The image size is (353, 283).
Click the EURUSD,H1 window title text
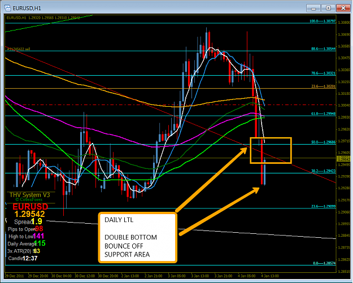[x=27, y=8]
